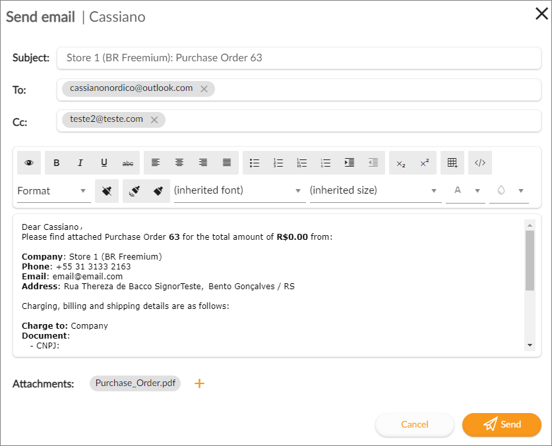Insert the fourth list style
The width and height of the screenshot is (552, 446).
[326, 163]
